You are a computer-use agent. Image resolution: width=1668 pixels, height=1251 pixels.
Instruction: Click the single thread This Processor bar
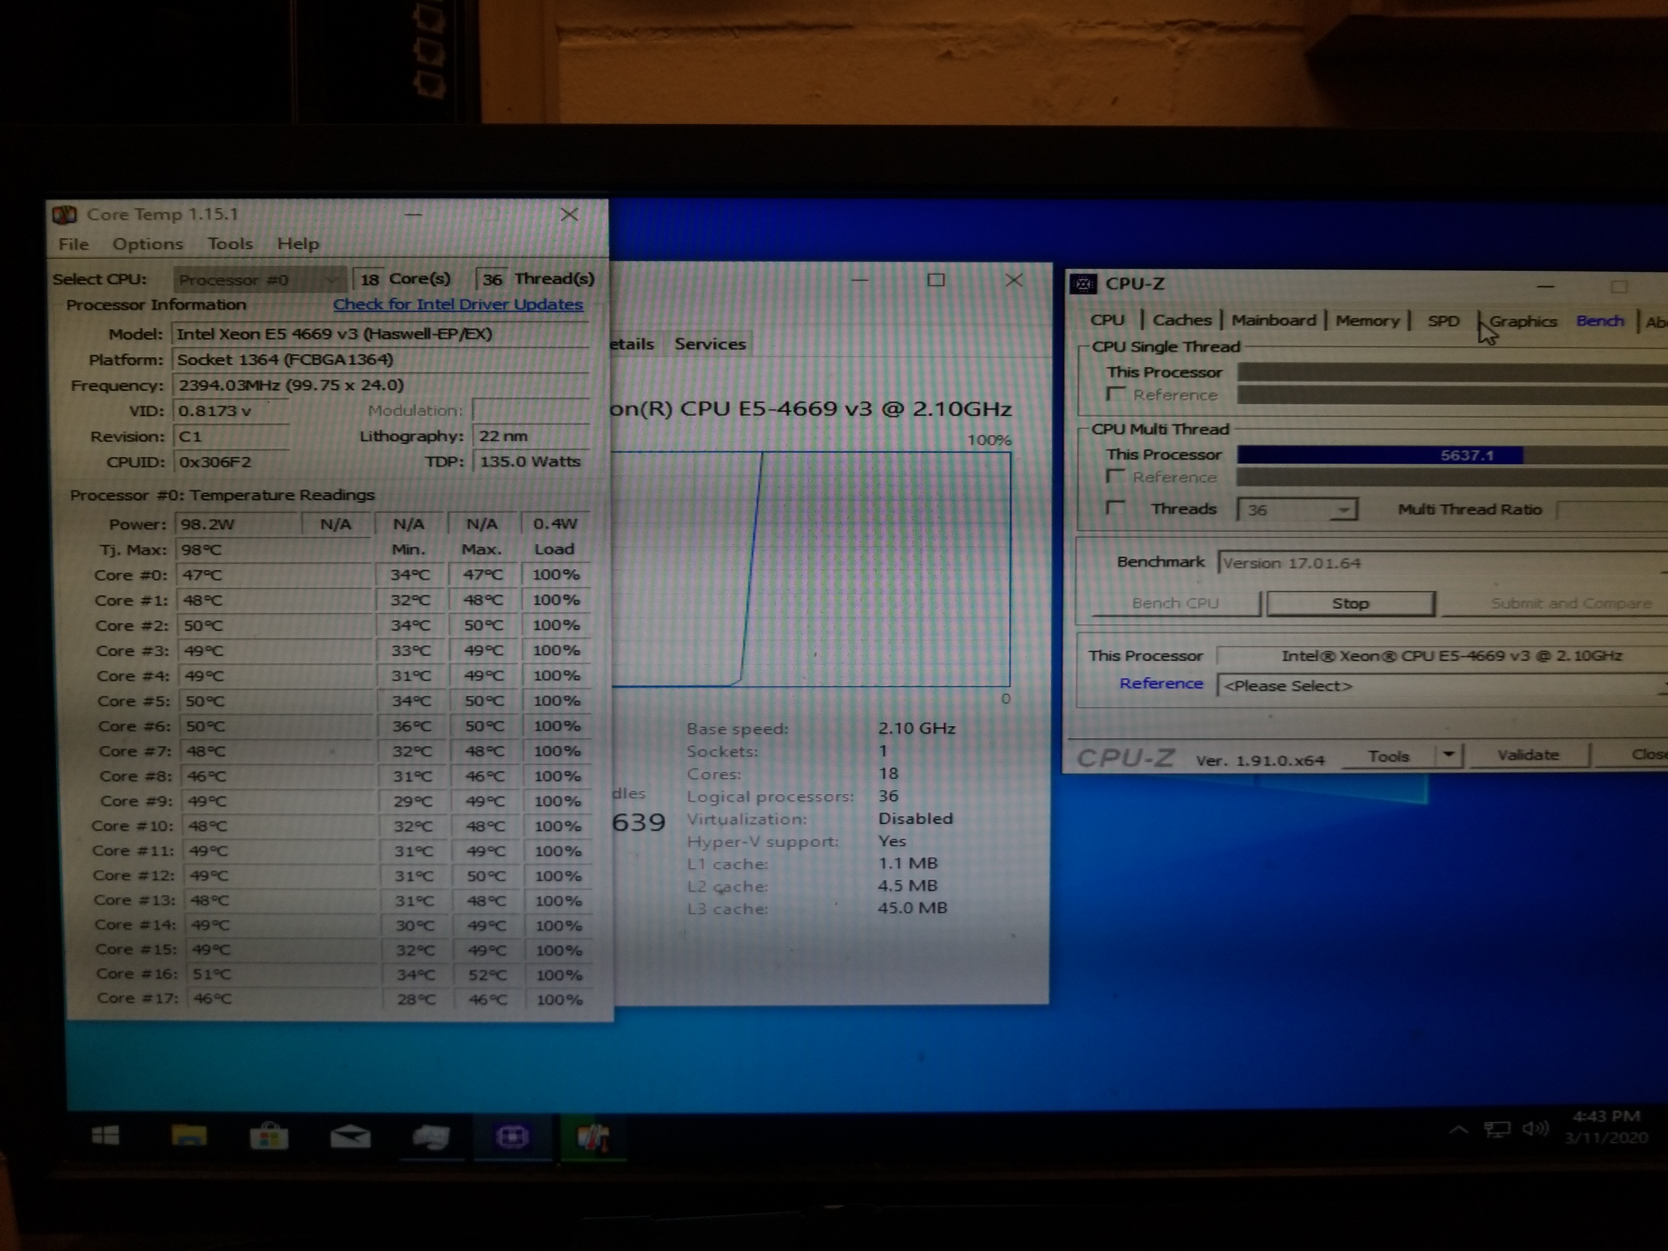[x=1452, y=372]
